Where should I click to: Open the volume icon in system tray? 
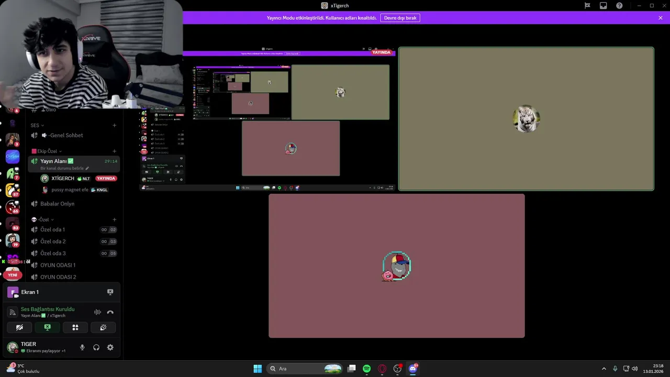(635, 369)
